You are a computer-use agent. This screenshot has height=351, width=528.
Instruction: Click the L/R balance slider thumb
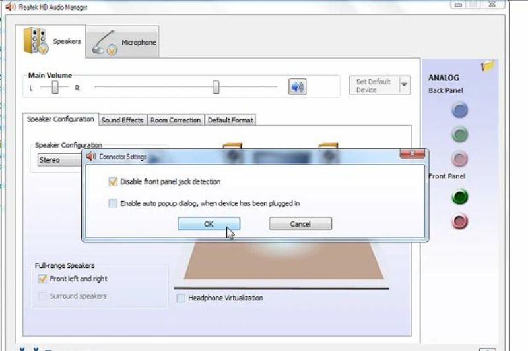55,88
